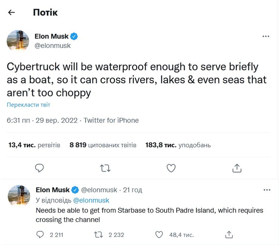This screenshot has height=245, width=279.
Task: View the 8 819 цитованих твітів
Action: [103, 145]
